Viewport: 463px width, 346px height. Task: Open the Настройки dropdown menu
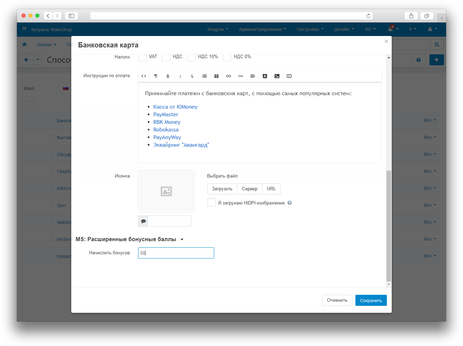pyautogui.click(x=310, y=29)
